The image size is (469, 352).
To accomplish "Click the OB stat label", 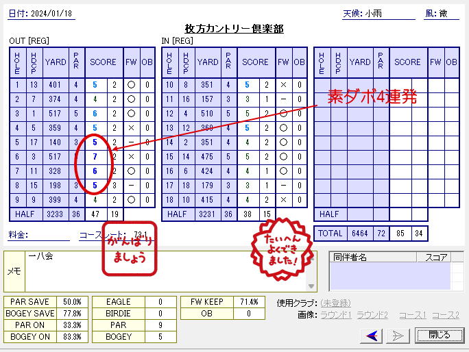I will click(x=206, y=314).
